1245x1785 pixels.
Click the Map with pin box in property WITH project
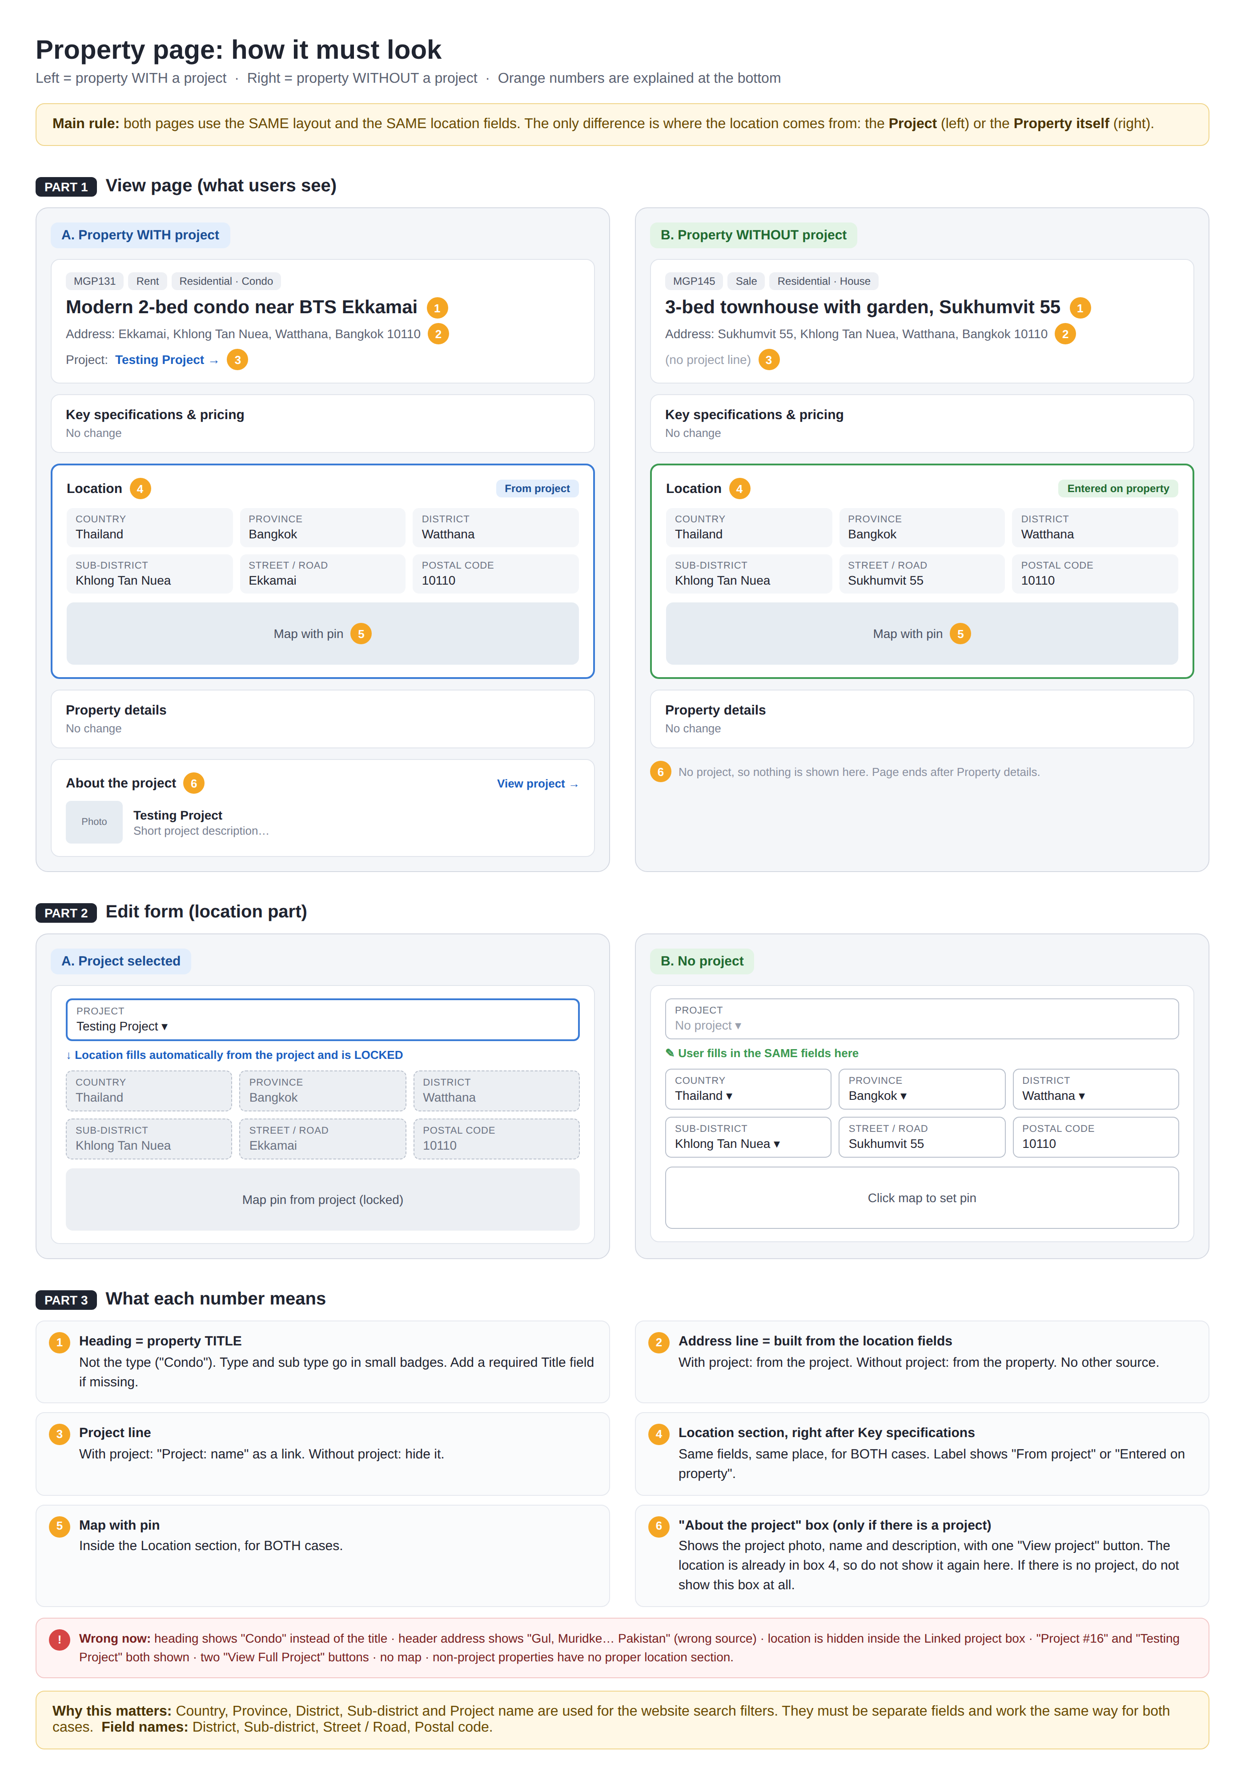(x=322, y=634)
